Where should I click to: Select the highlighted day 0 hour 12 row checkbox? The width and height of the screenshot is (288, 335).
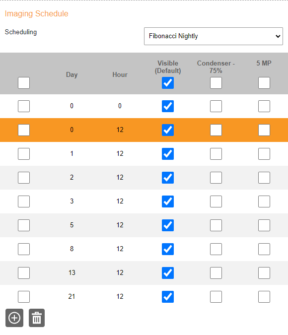click(24, 130)
